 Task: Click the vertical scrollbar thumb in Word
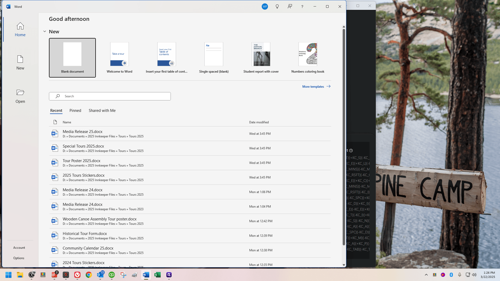(x=344, y=137)
